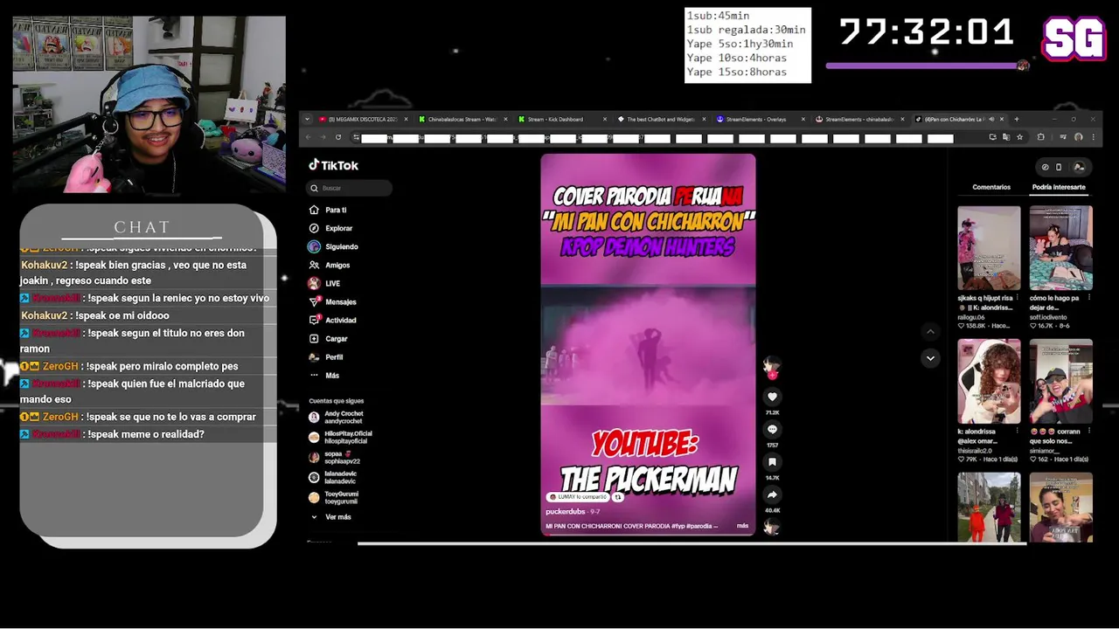The height and width of the screenshot is (629, 1119).
Task: Switch to Podría interesarte tab
Action: click(1059, 187)
